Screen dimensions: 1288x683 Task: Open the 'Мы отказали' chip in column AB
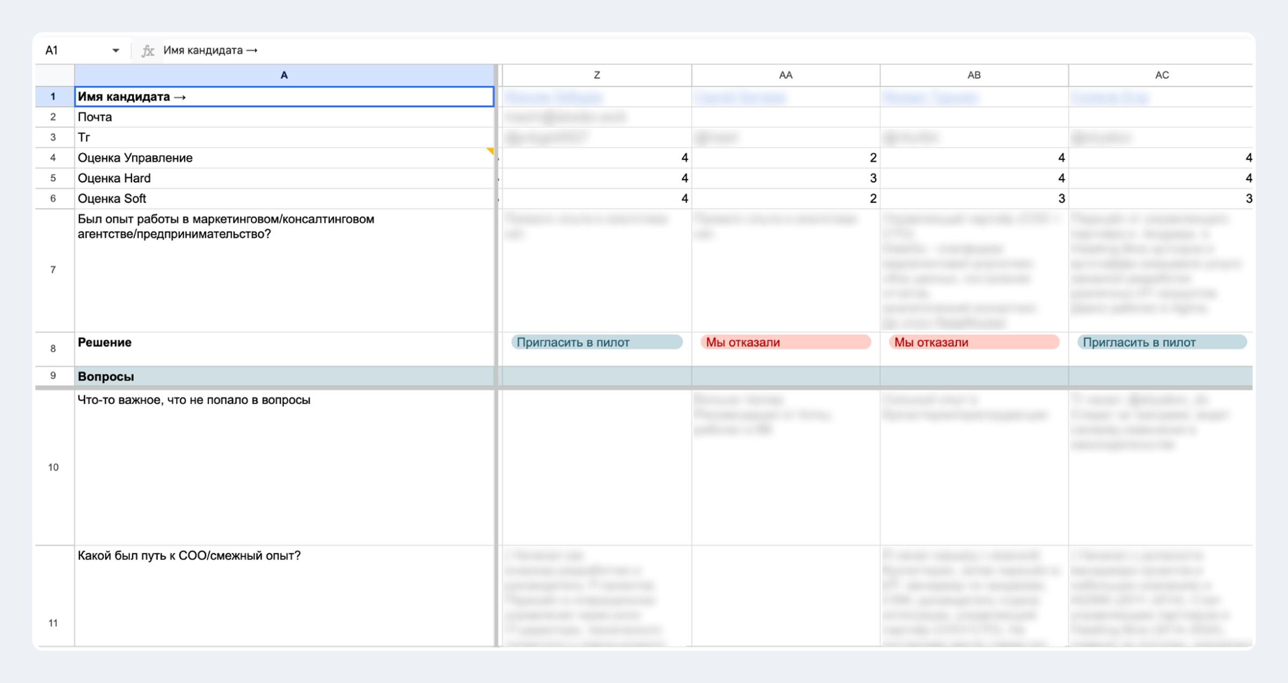pos(974,342)
